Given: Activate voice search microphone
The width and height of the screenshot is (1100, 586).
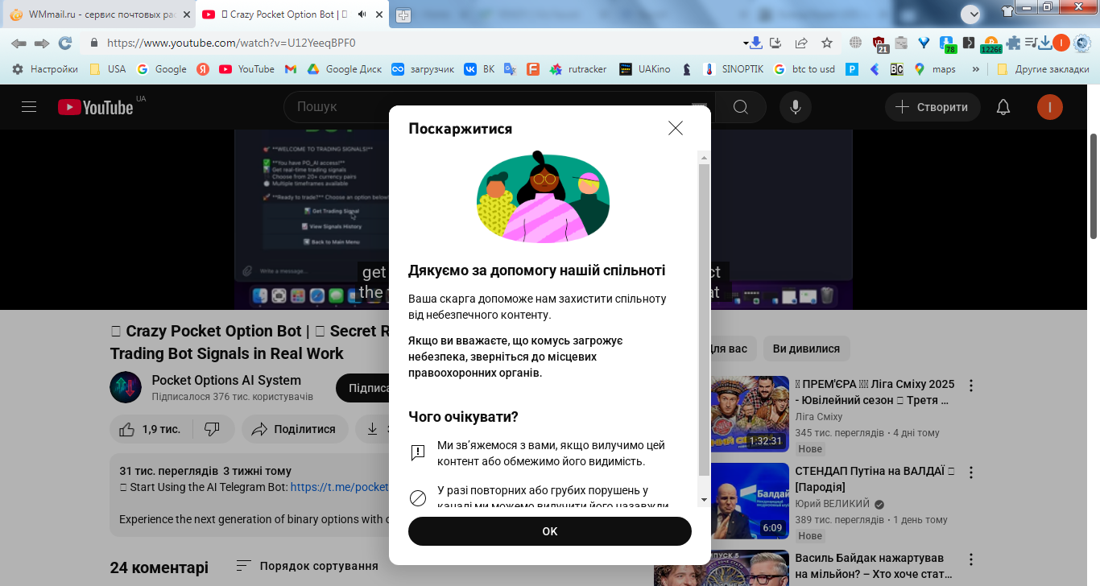Looking at the screenshot, I should (796, 107).
